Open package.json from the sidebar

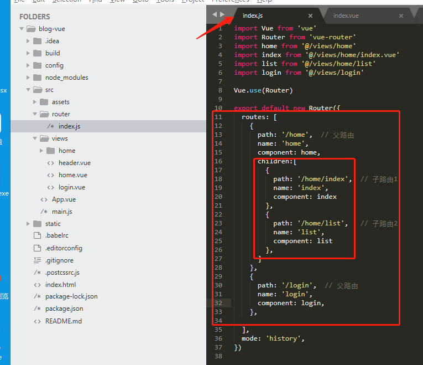point(64,309)
